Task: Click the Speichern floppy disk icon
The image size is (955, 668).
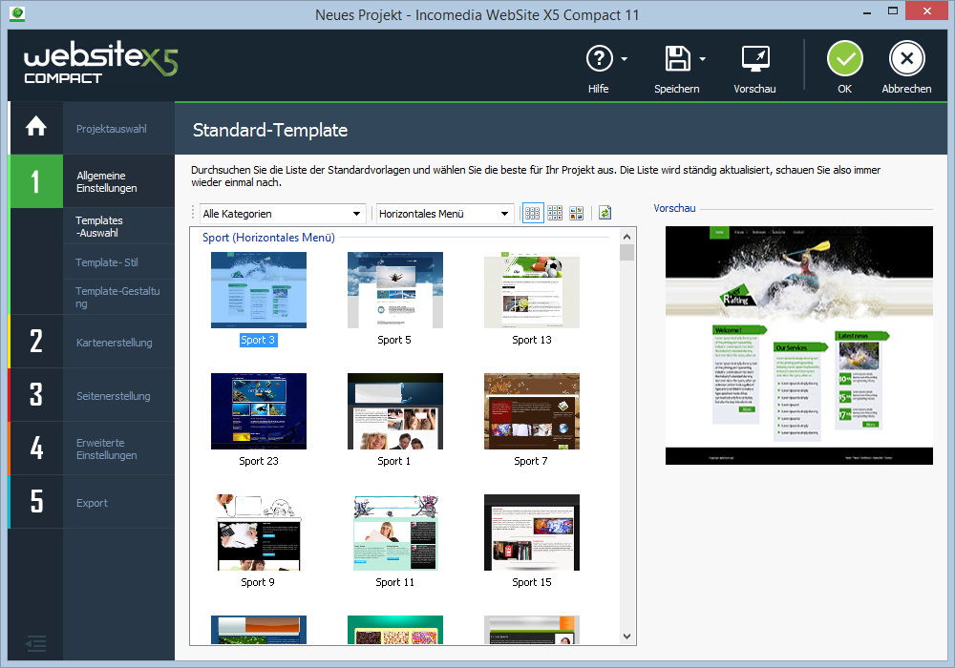Action: (677, 58)
